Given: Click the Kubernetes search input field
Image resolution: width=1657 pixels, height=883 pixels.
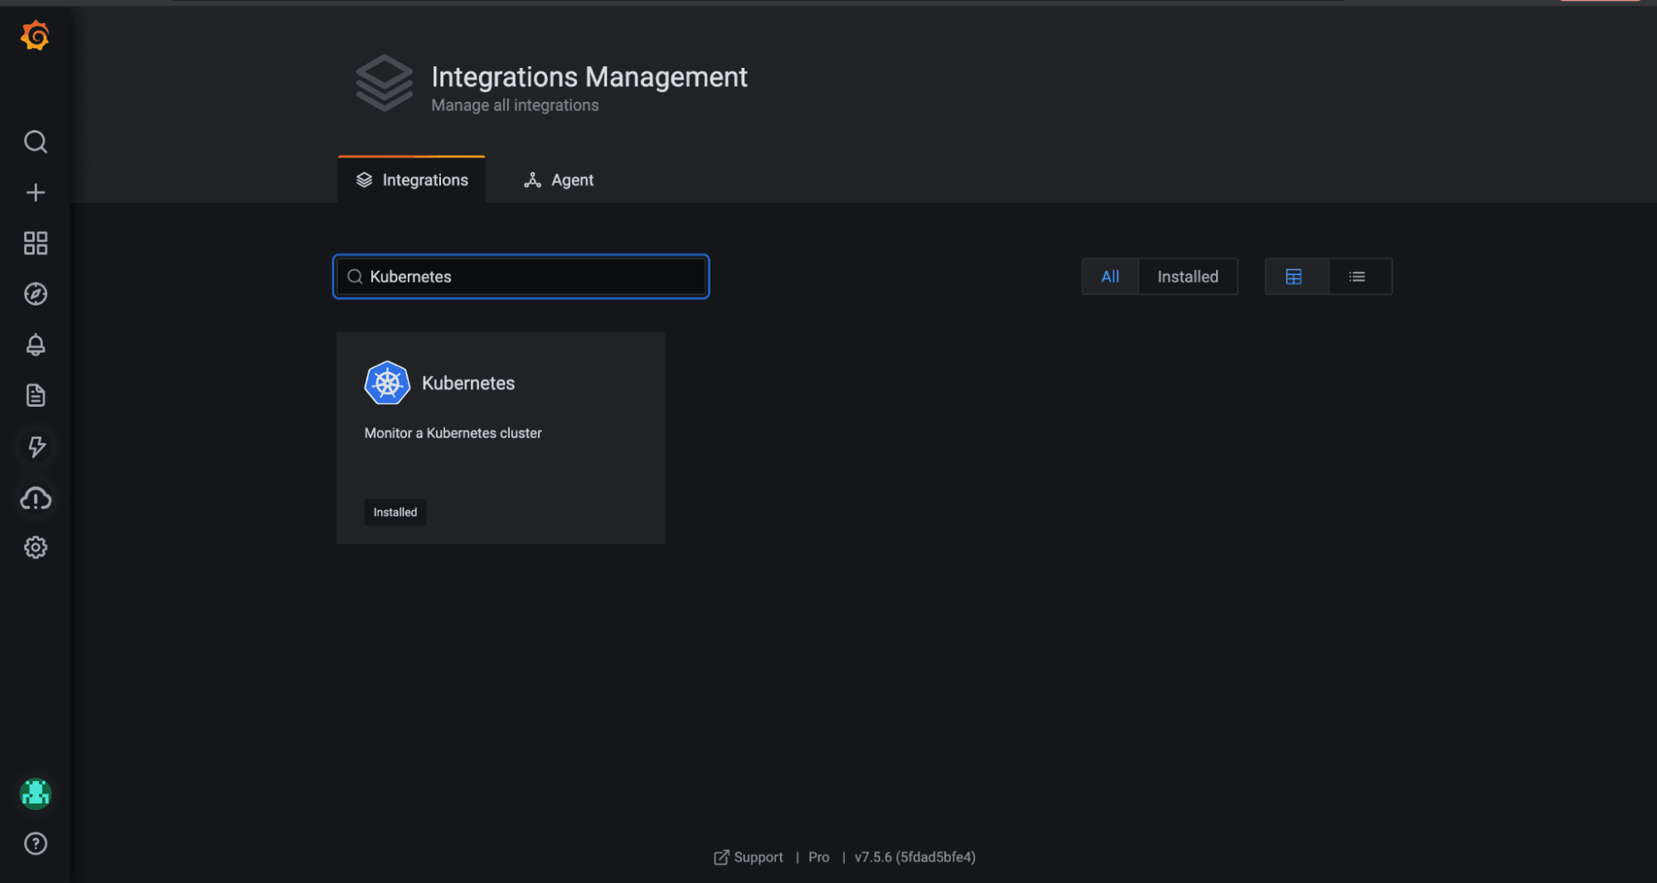Looking at the screenshot, I should (x=531, y=277).
